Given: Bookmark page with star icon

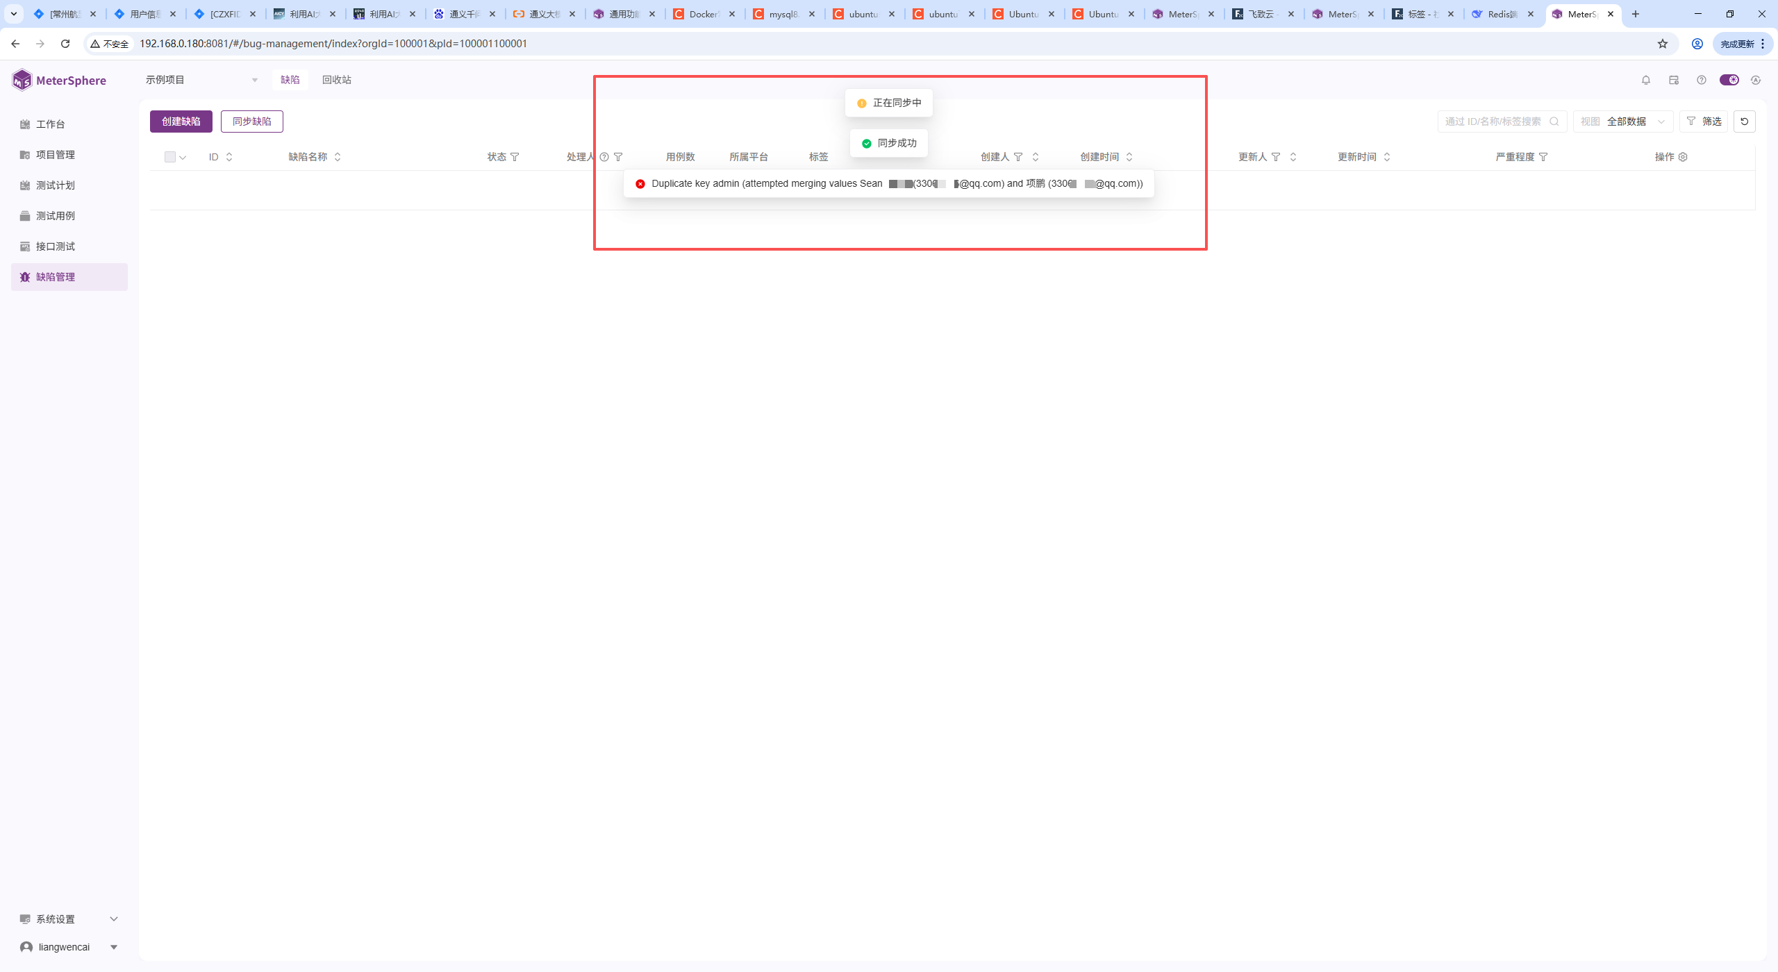Looking at the screenshot, I should pyautogui.click(x=1663, y=44).
